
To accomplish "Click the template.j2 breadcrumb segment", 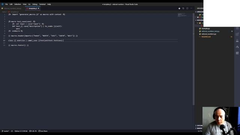I will click(13, 12).
